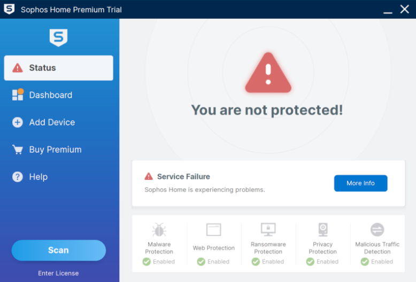Click Malware Protection Enabled green checkmark
The width and height of the screenshot is (416, 282).
(147, 262)
